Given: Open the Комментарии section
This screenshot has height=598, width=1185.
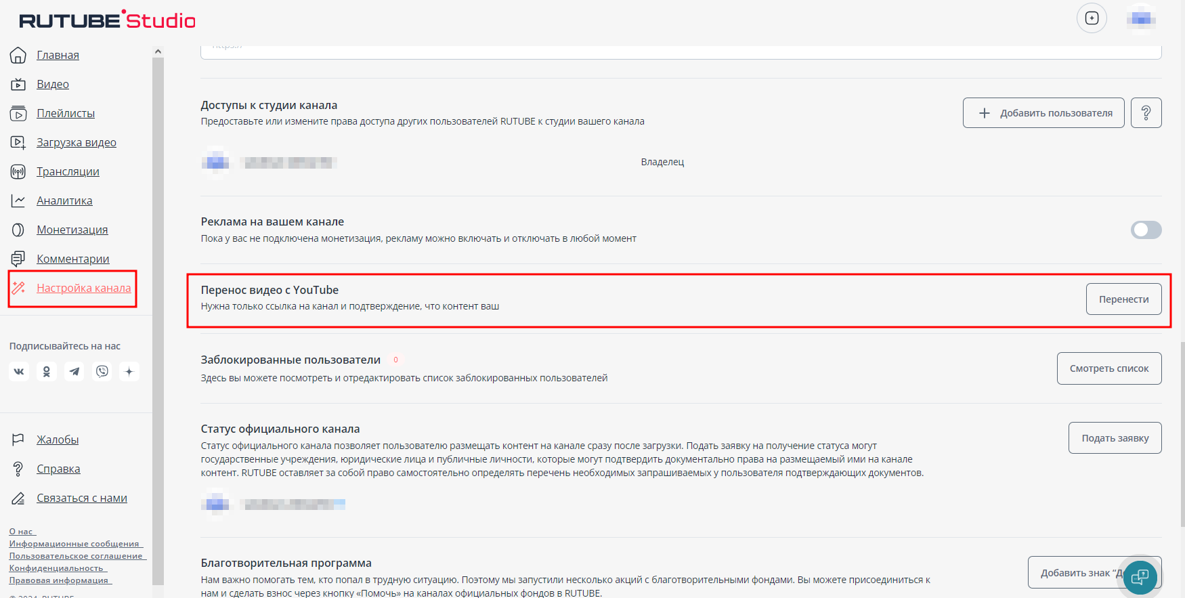Looking at the screenshot, I should coord(73,259).
